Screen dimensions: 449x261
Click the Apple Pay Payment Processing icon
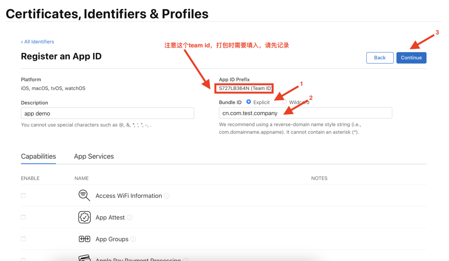coord(84,258)
